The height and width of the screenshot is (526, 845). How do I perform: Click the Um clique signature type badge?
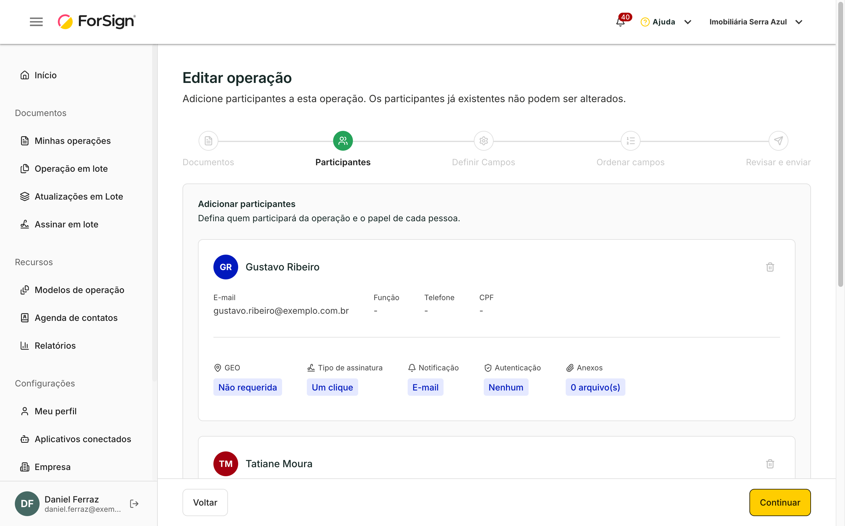click(332, 387)
